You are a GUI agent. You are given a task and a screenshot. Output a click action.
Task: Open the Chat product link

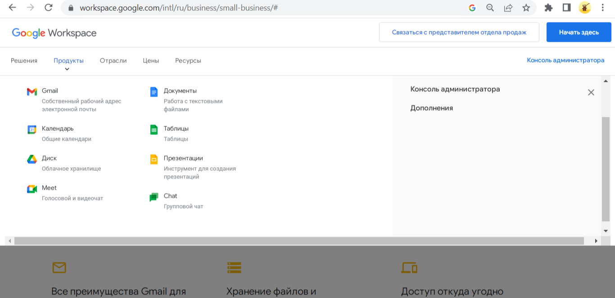(171, 196)
